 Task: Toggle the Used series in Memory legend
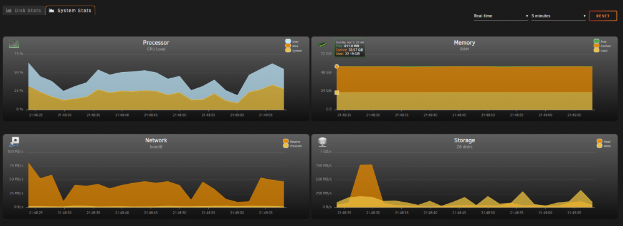pos(600,51)
